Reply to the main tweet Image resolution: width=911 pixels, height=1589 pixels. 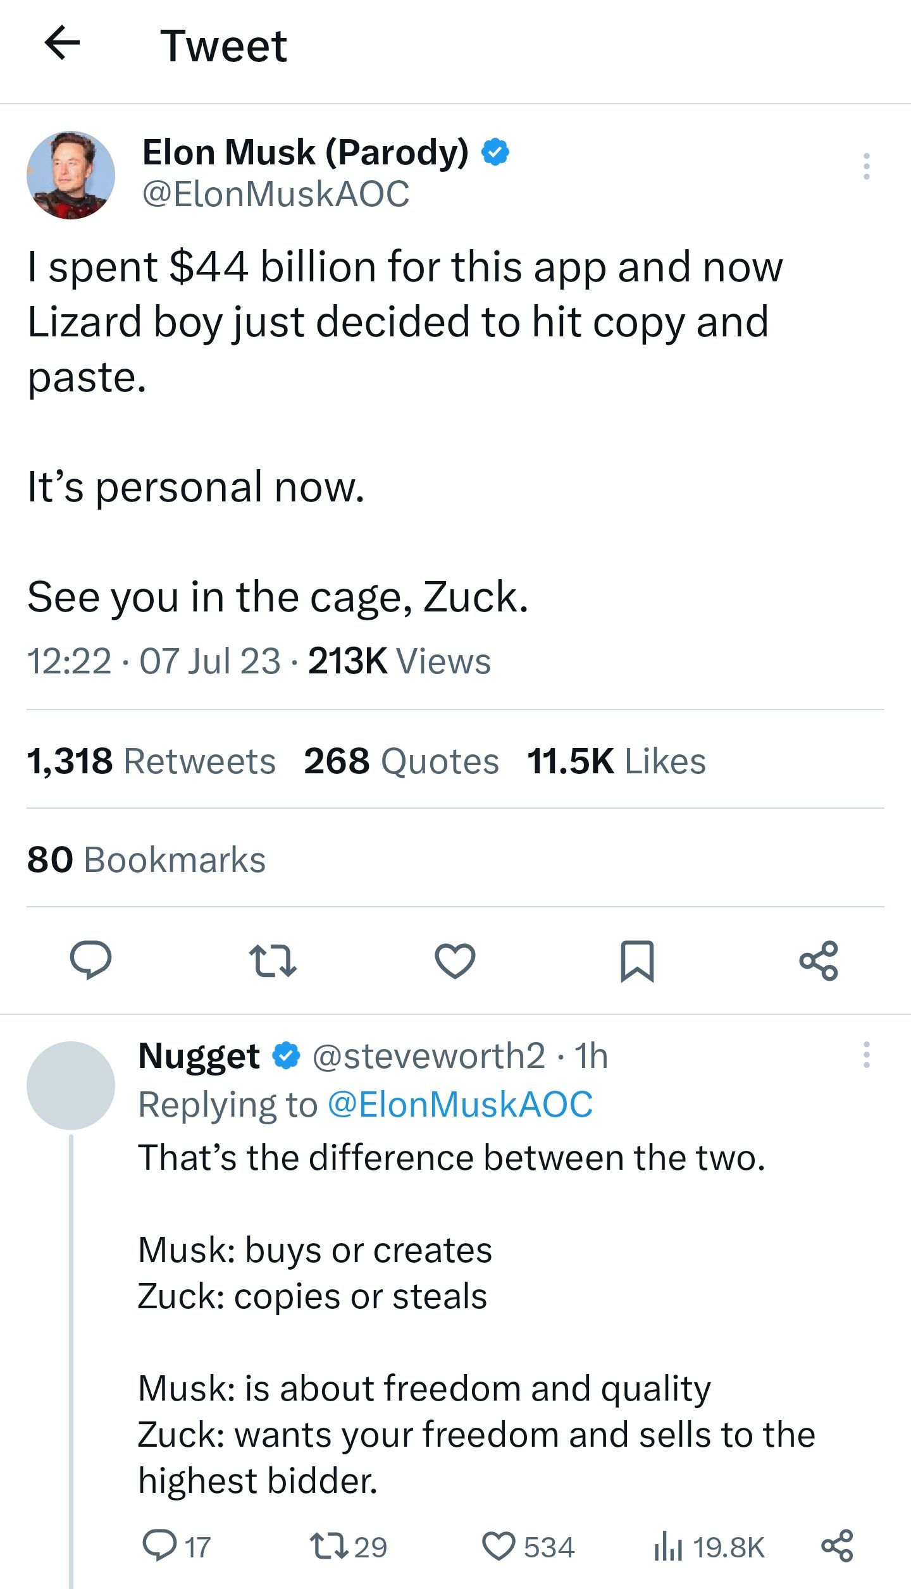coord(90,960)
